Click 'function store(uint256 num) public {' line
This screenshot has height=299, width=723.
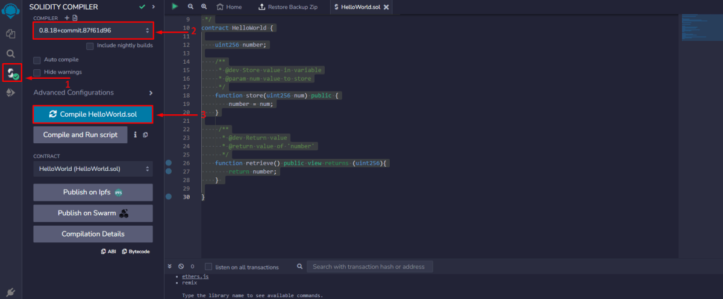click(x=278, y=96)
